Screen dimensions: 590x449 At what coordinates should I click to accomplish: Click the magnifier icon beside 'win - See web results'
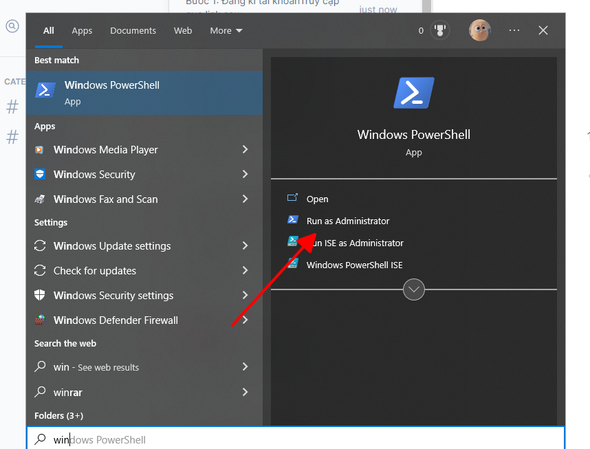tap(40, 366)
